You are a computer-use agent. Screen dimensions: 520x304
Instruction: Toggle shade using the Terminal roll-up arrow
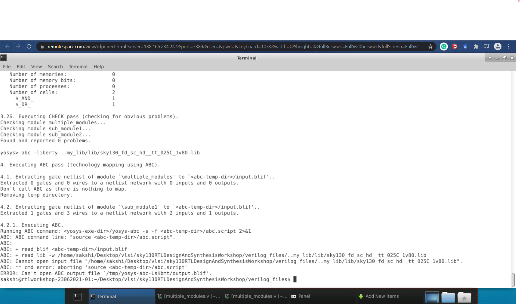coord(490,58)
